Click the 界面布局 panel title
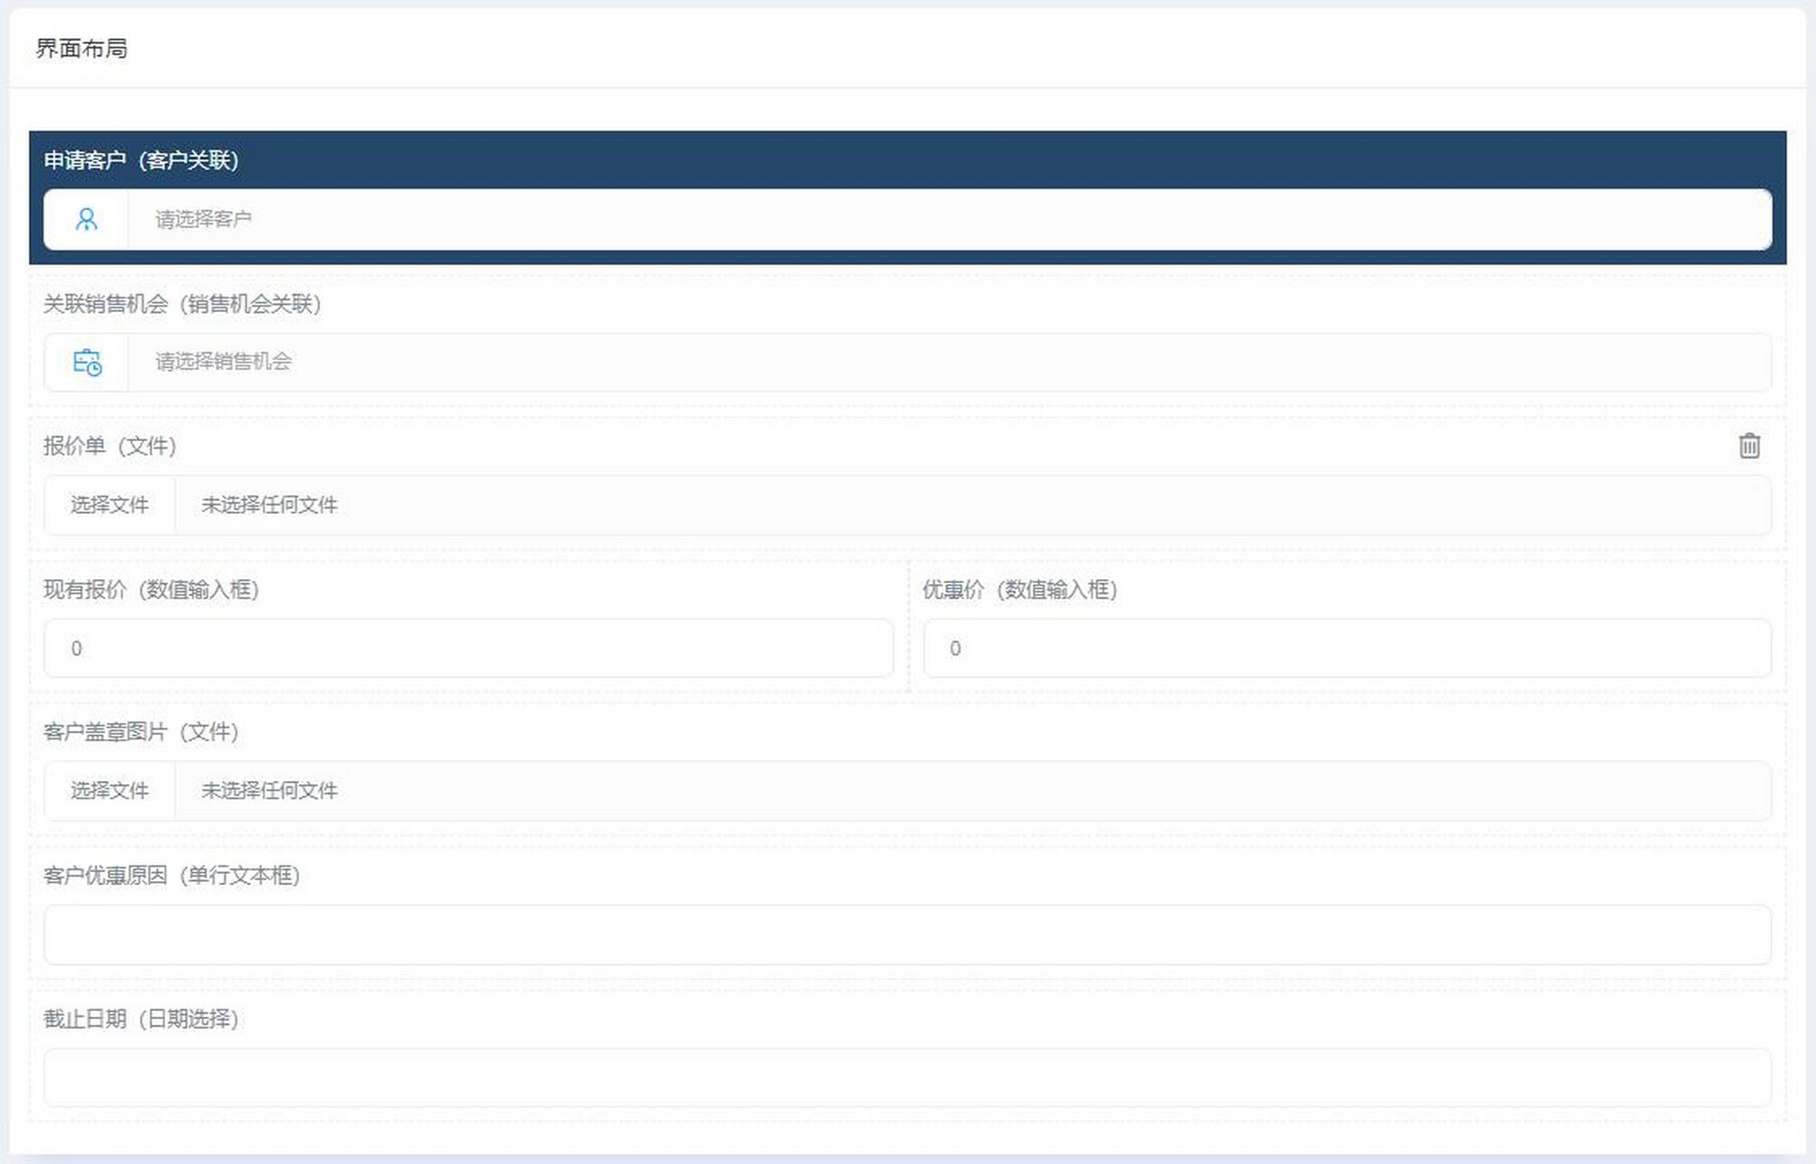The height and width of the screenshot is (1164, 1816). coord(82,48)
